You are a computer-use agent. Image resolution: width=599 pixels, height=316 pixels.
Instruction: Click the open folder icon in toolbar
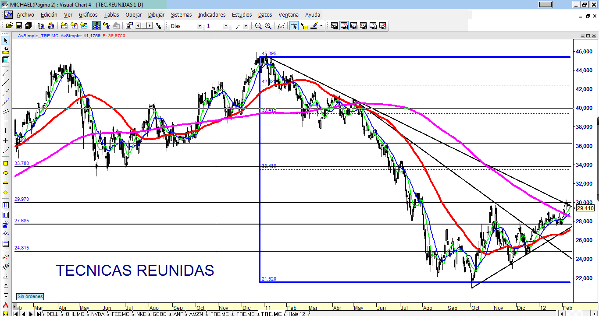9,26
